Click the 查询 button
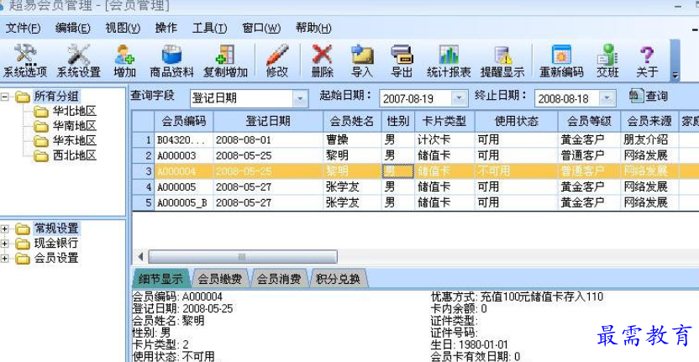The height and width of the screenshot is (362, 699). (x=649, y=96)
